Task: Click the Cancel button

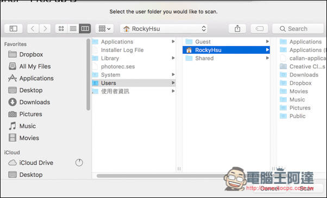Action: 270,188
